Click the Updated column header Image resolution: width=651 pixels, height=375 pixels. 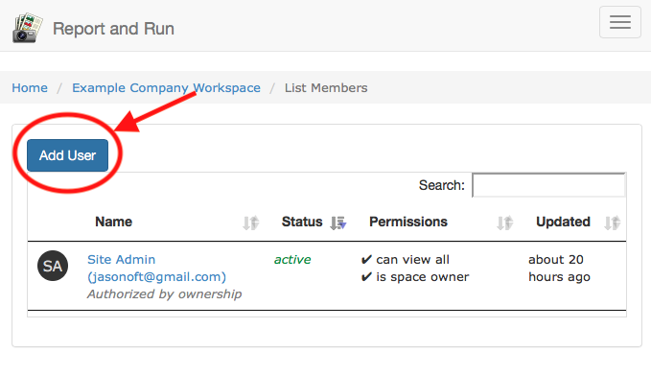[563, 222]
